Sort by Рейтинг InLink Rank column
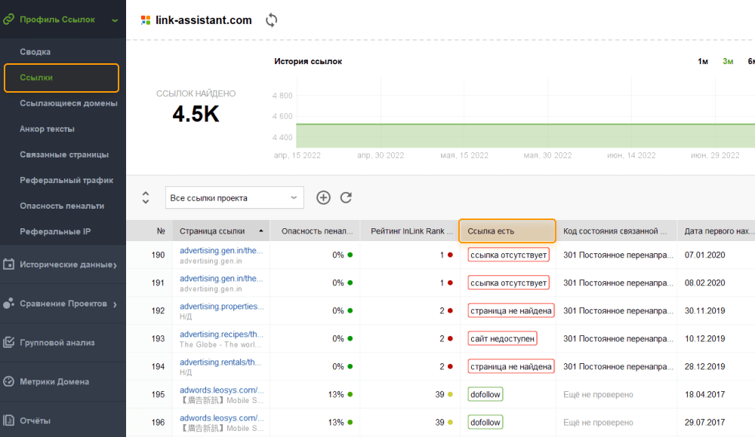This screenshot has height=437, width=755. point(411,231)
